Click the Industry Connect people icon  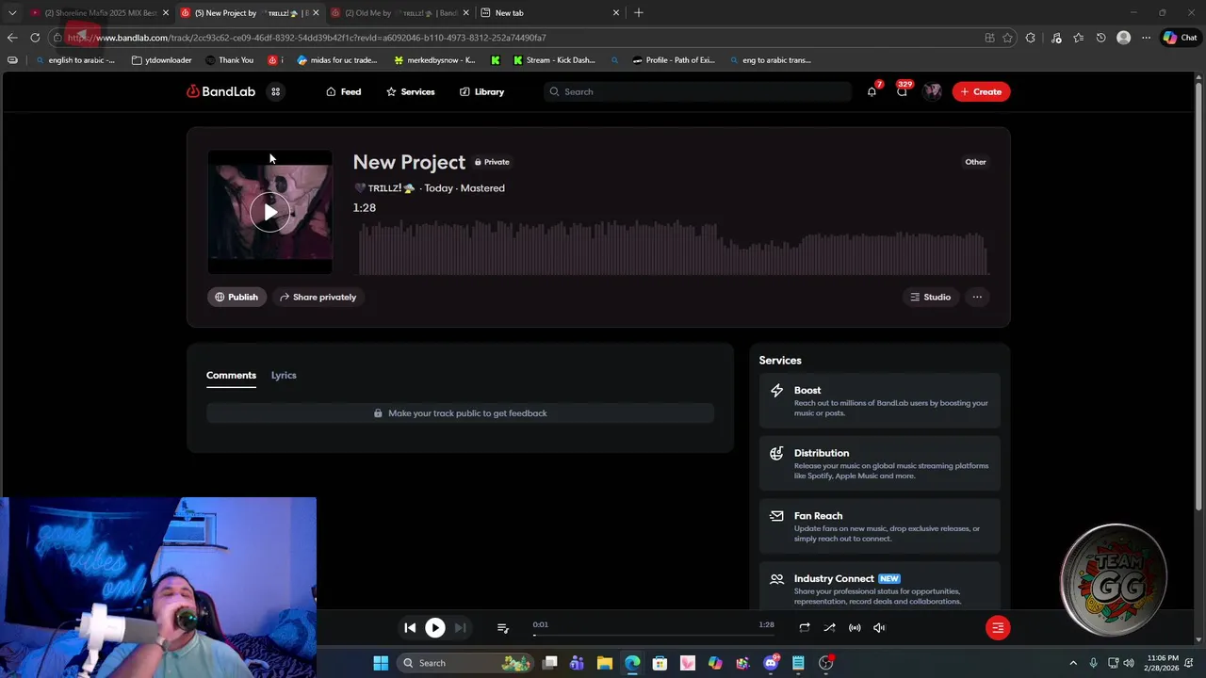click(x=776, y=579)
